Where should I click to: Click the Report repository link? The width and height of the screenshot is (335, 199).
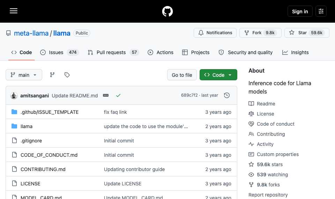268,195
